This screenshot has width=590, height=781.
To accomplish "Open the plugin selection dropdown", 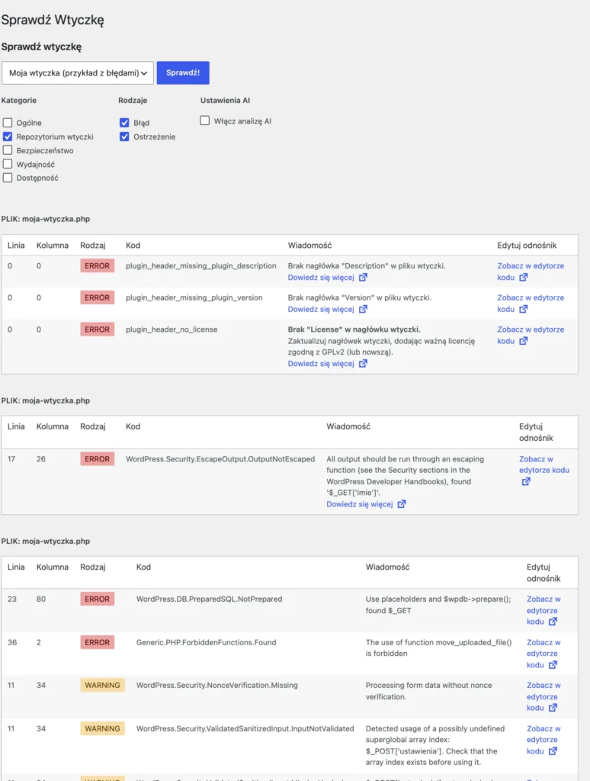I will (78, 72).
